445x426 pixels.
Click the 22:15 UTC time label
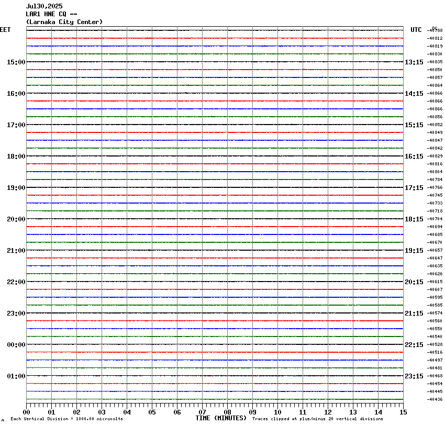(x=414, y=345)
